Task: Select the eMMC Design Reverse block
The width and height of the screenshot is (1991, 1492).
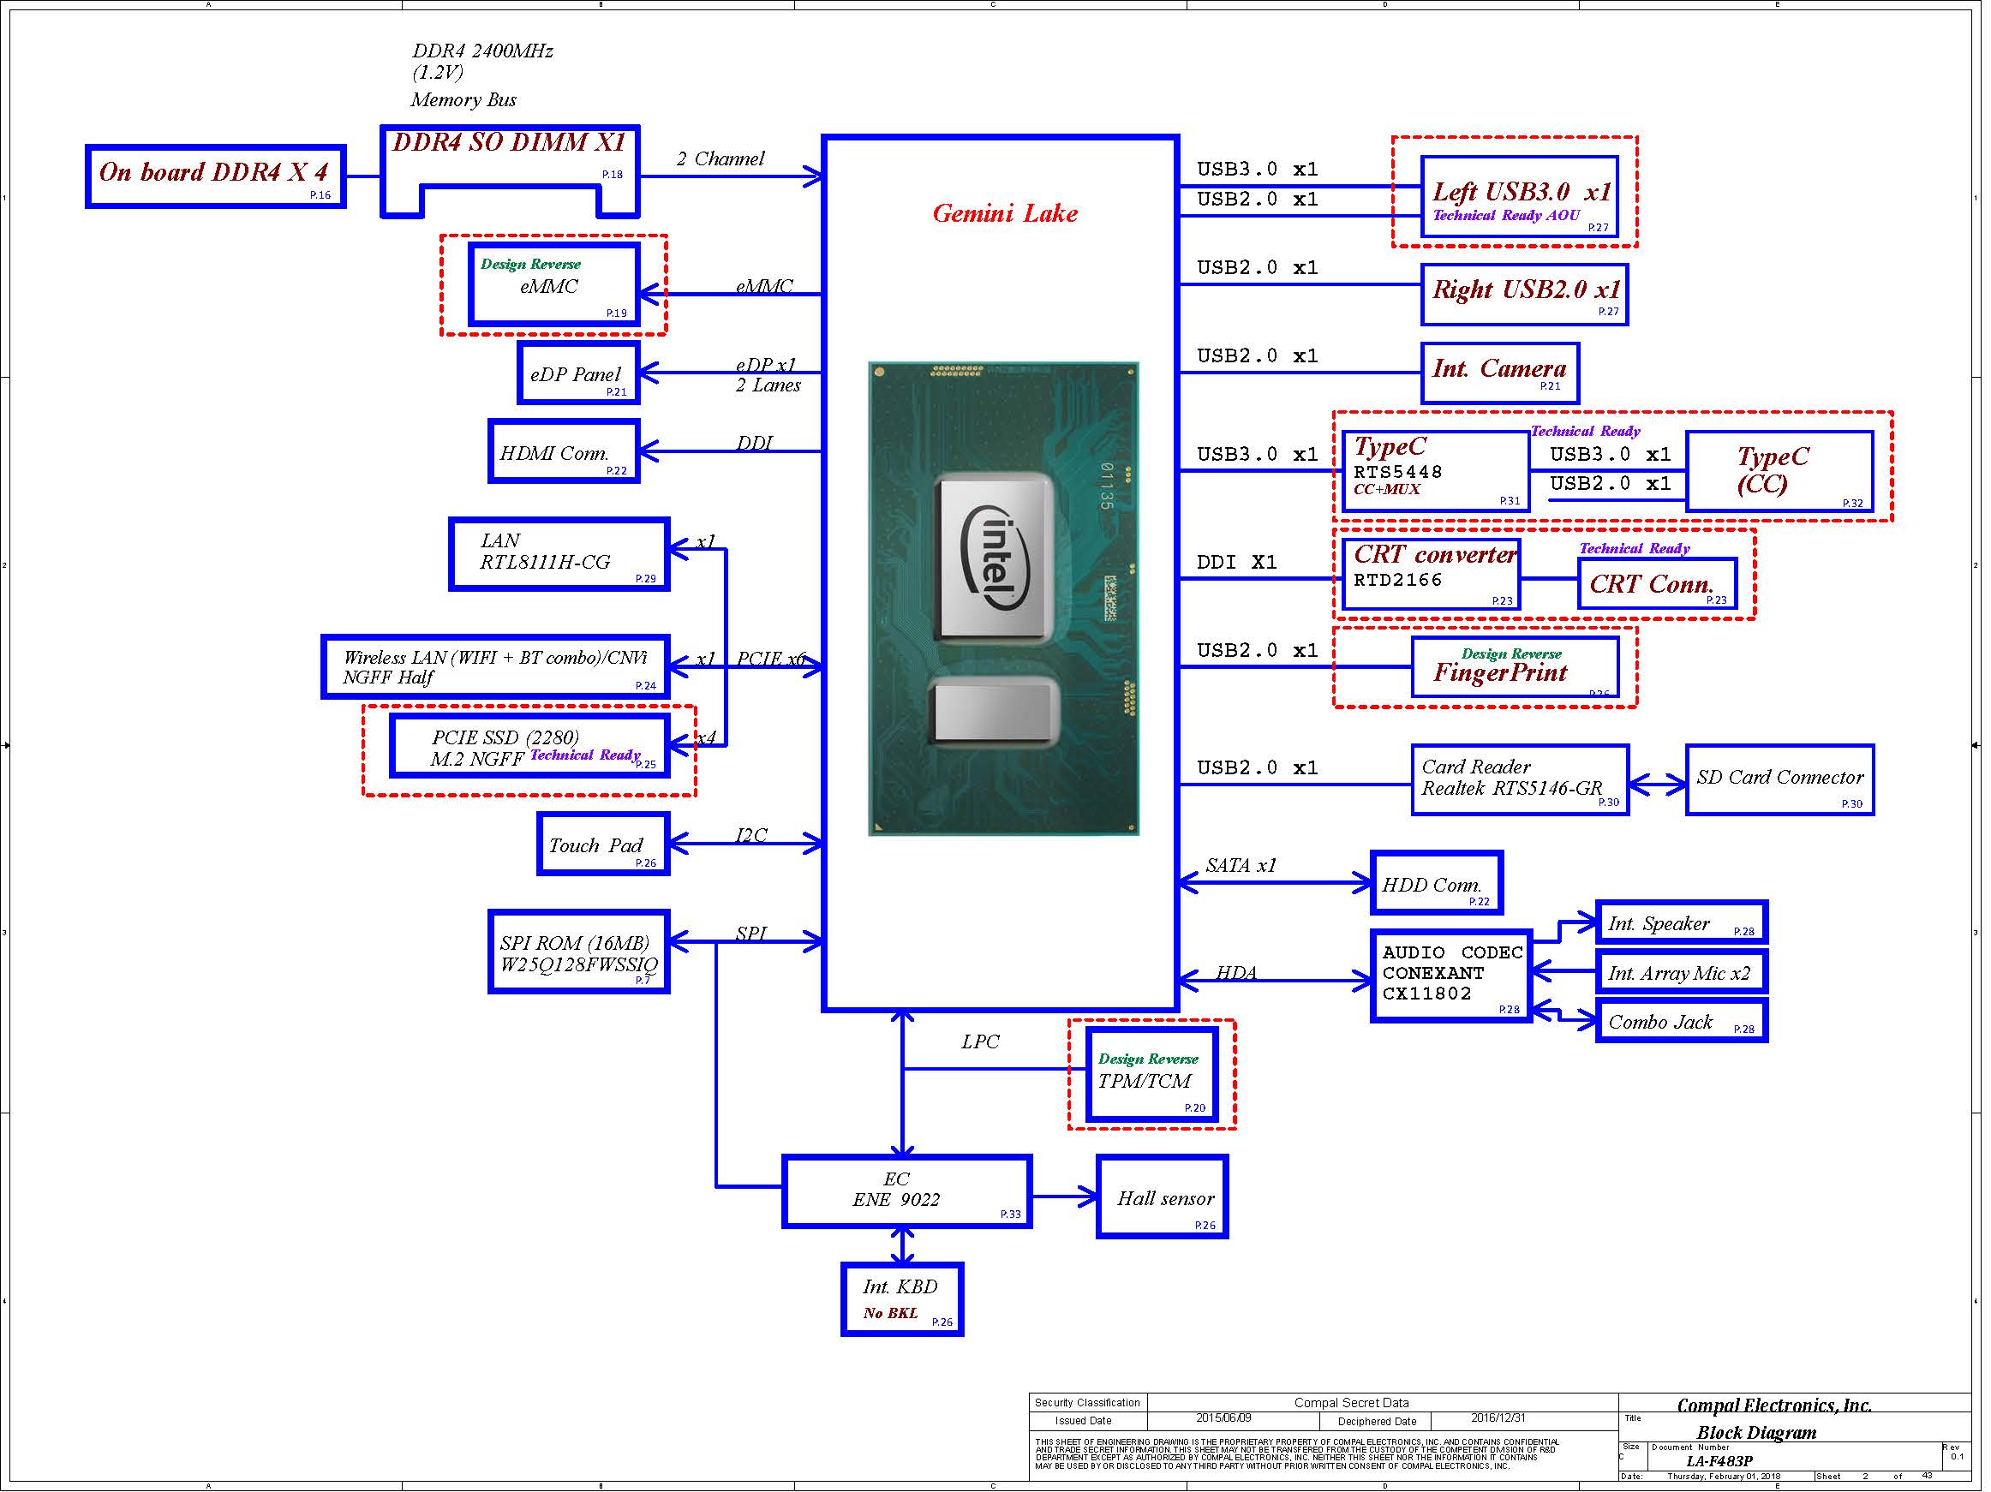Action: [554, 285]
